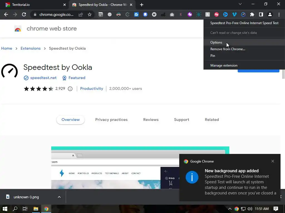Click the address bar URL
This screenshot has width=285, height=213.
pos(56,14)
